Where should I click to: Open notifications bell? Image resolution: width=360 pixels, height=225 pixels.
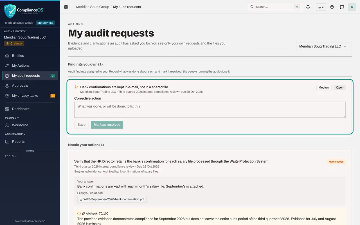click(308, 7)
